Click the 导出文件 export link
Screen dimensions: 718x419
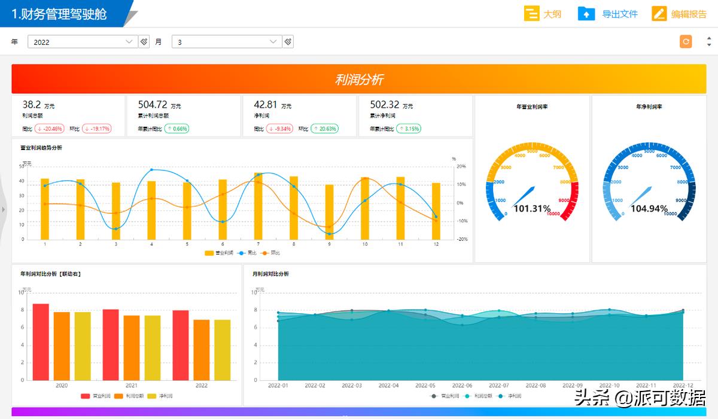[619, 14]
